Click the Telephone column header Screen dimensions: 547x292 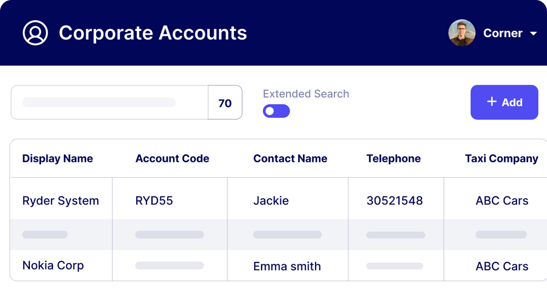(394, 158)
